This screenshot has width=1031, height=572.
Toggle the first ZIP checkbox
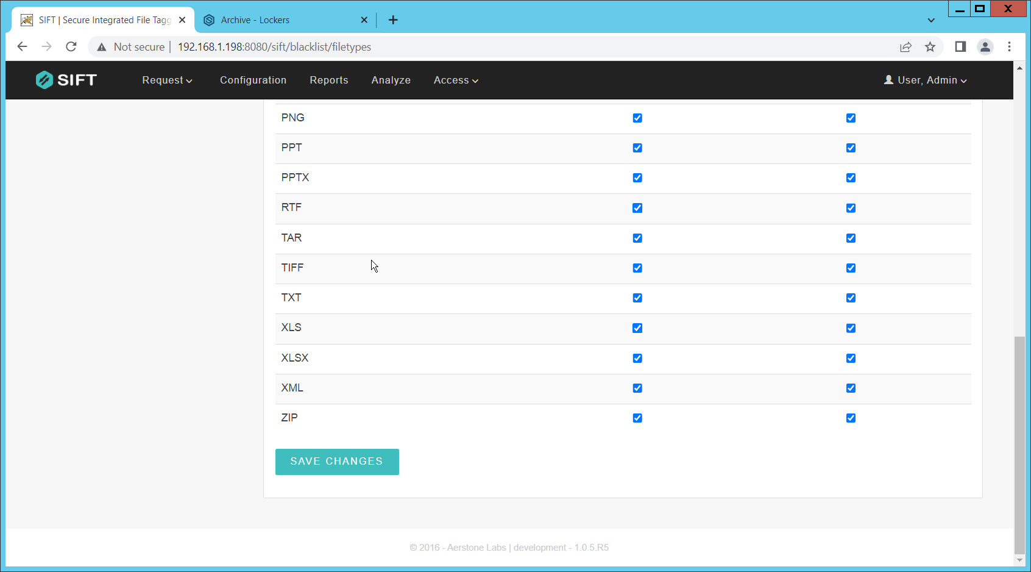pos(637,418)
